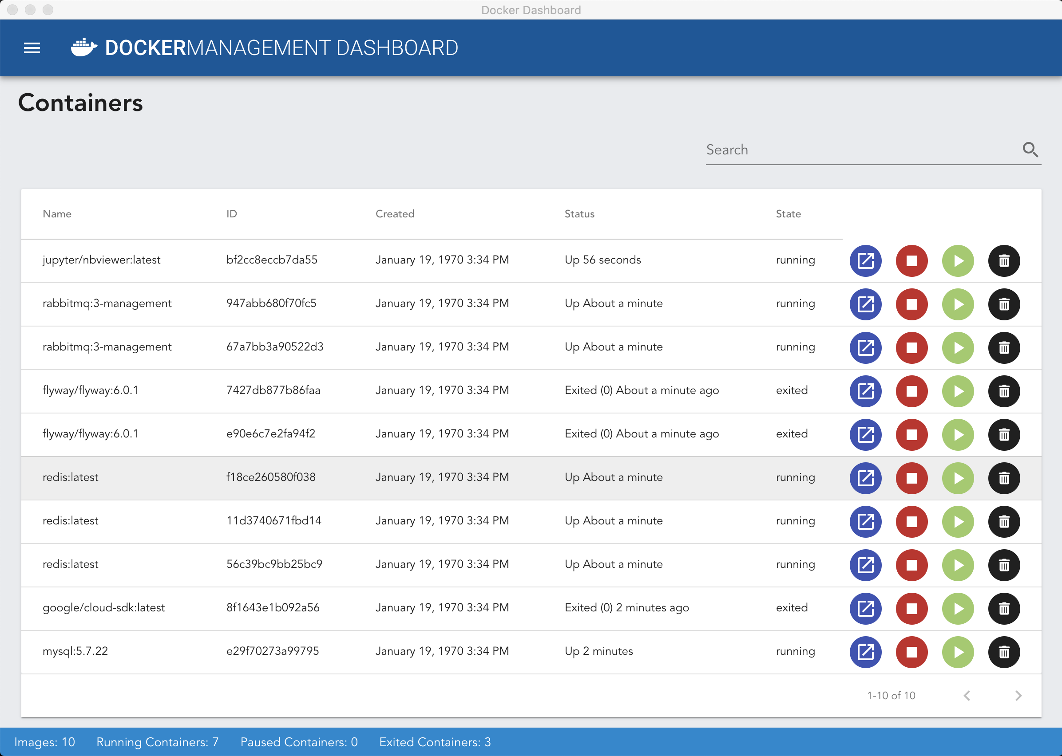Sort by the Created column header

pos(395,214)
